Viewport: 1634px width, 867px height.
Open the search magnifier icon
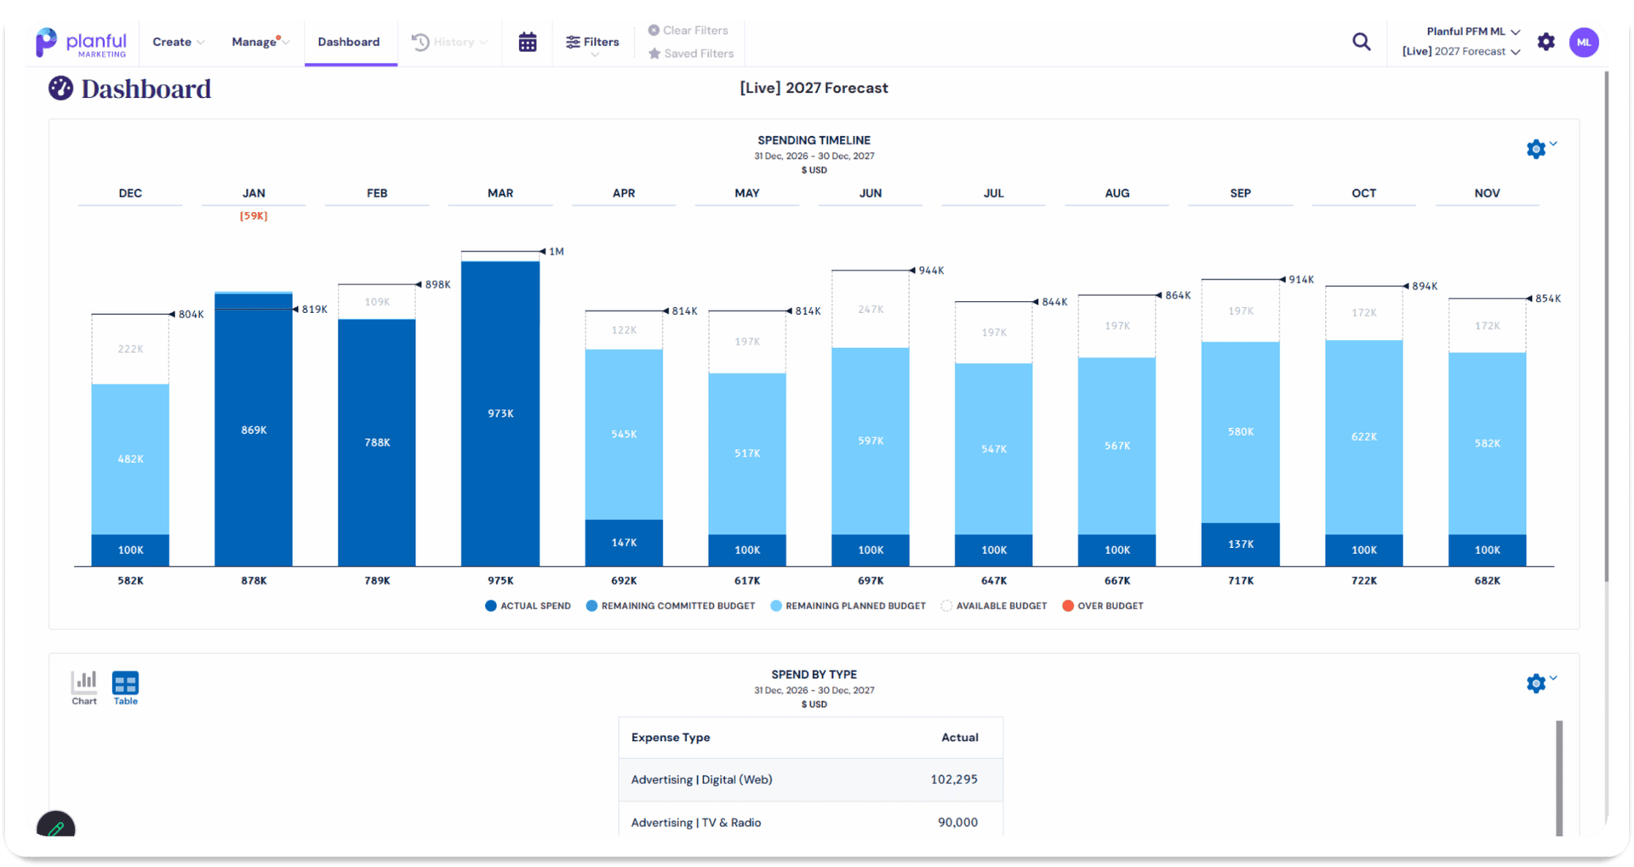[1362, 42]
